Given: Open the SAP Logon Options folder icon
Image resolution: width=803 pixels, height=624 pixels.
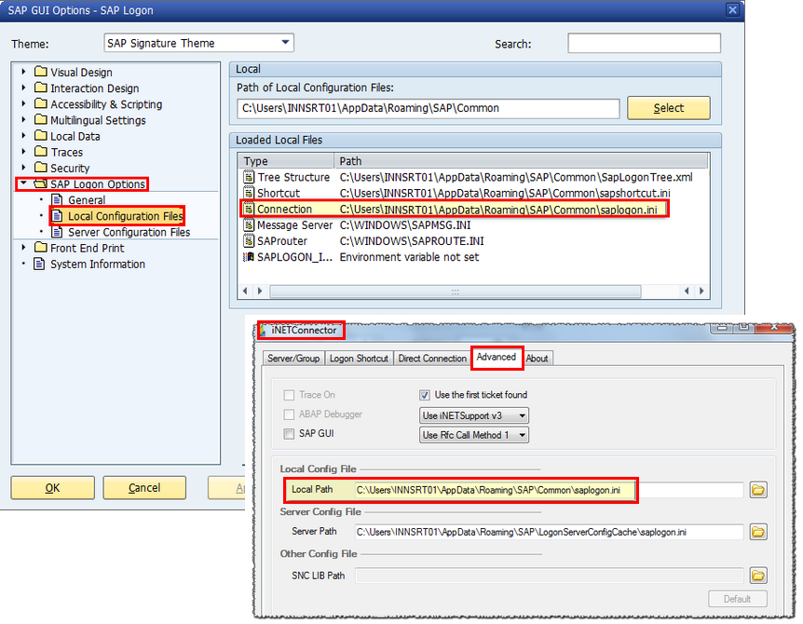Looking at the screenshot, I should pyautogui.click(x=42, y=183).
